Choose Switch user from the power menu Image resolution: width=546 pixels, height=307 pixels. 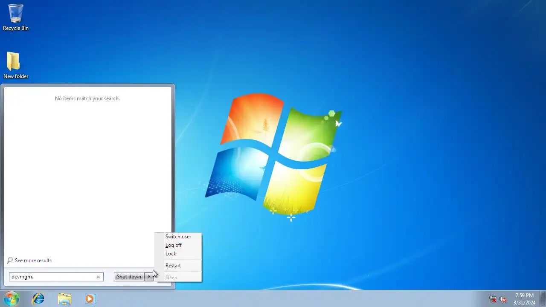178,237
